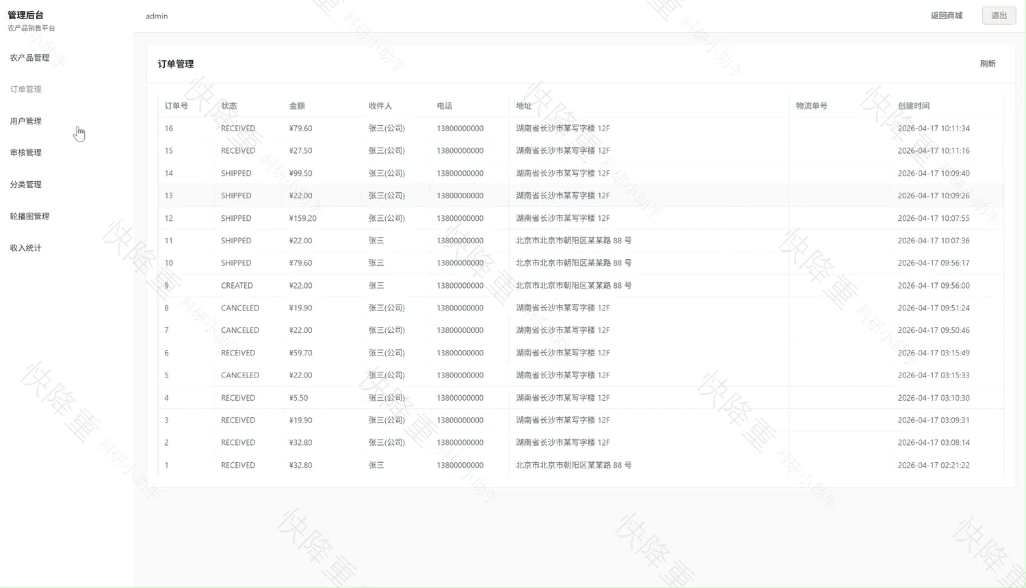
Task: Click the timestamp 2026-04-17 03:08:14
Action: pos(934,443)
